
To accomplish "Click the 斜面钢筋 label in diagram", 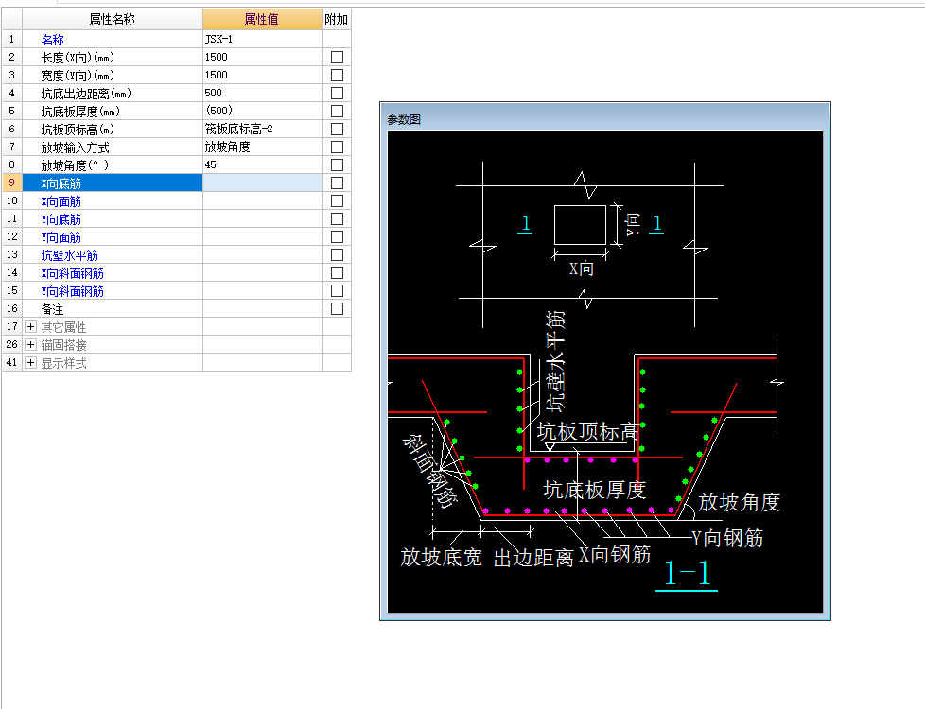I will click(x=430, y=472).
